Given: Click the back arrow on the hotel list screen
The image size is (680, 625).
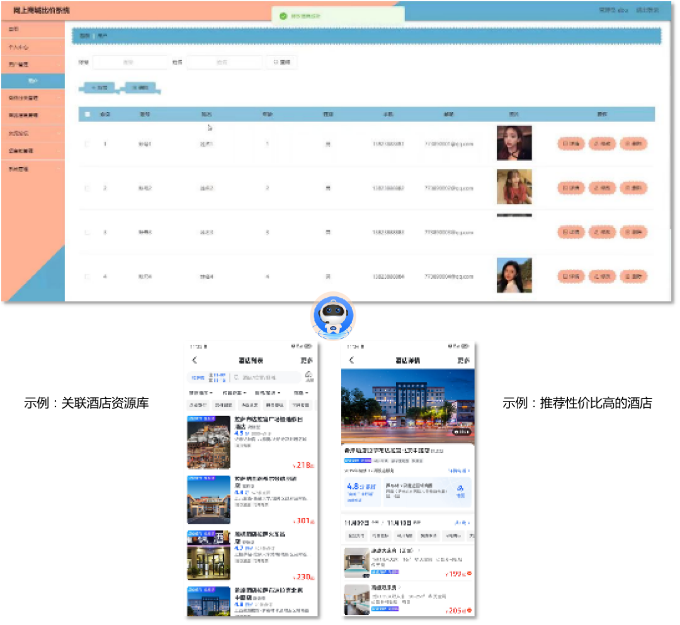Looking at the screenshot, I should (195, 360).
